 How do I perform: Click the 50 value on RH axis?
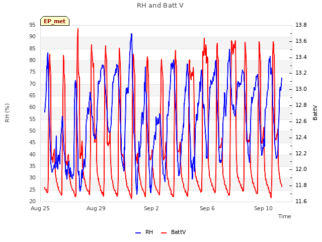click(x=32, y=131)
